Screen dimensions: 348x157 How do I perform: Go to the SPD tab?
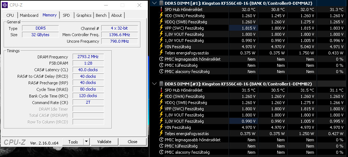pyautogui.click(x=66, y=15)
